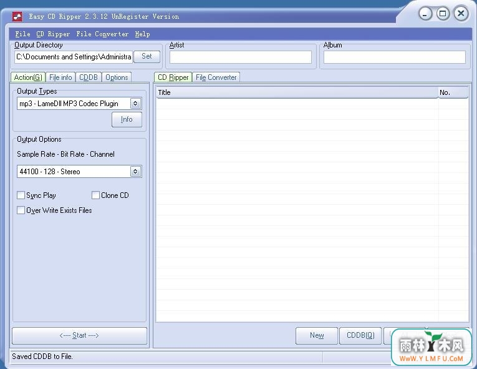Screen dimensions: 477x369
Task: Click the sample rate dropdown arrow
Action: coord(135,172)
